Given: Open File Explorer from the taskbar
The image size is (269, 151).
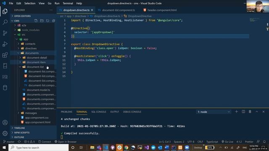Looking at the screenshot, I should tap(92, 147).
